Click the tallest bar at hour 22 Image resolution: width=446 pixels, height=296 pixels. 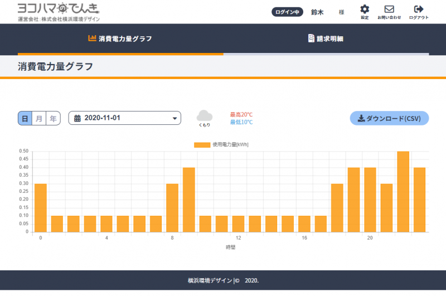403,192
